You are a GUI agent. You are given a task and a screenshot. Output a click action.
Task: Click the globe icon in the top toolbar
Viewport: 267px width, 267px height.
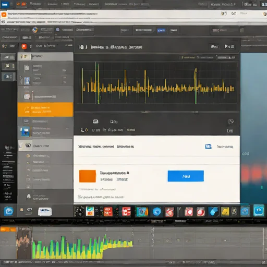(35, 30)
